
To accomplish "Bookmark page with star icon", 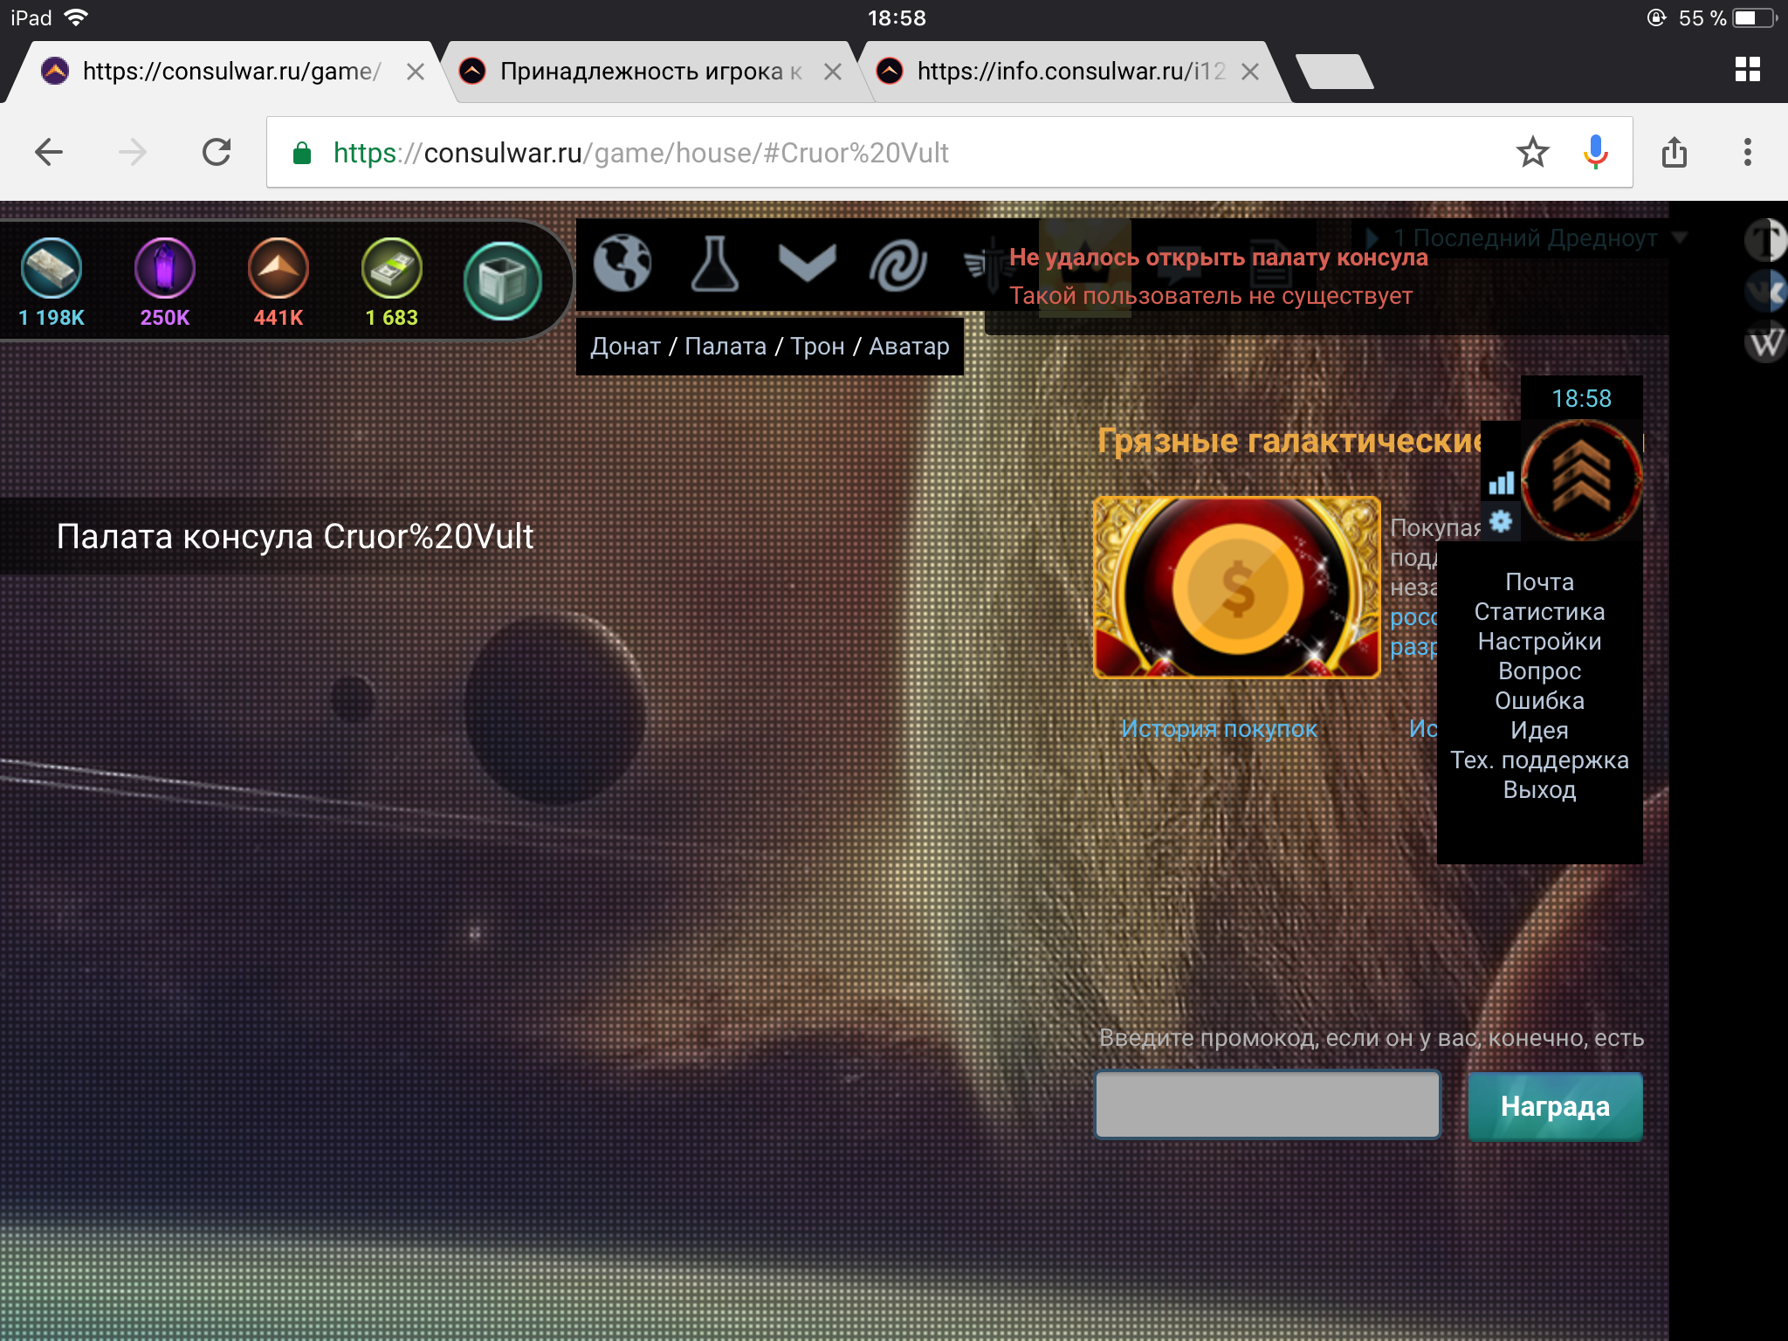I will 1532,153.
